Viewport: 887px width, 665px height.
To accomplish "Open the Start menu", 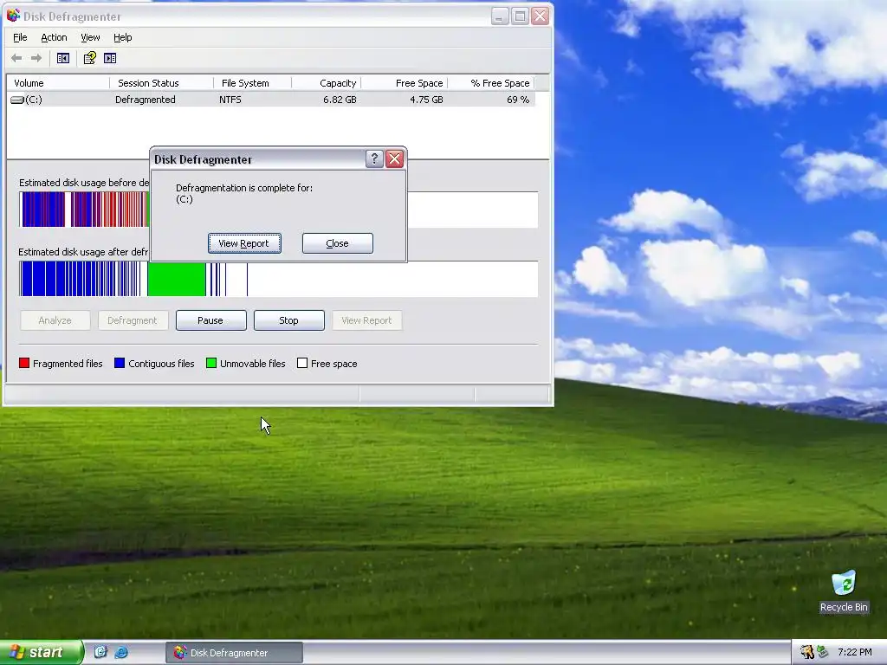I will coord(42,652).
